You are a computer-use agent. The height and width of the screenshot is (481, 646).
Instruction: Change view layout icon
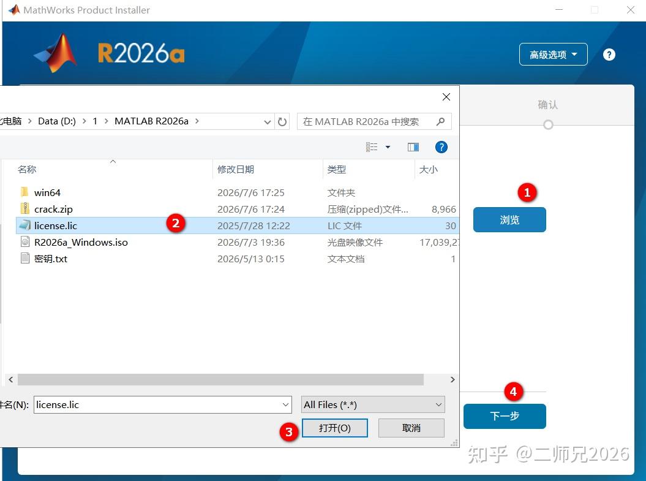click(372, 147)
